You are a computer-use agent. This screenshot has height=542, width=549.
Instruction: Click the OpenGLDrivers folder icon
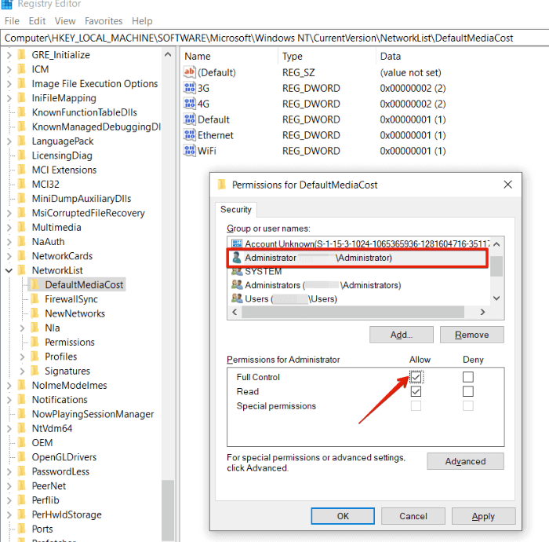[x=22, y=457]
